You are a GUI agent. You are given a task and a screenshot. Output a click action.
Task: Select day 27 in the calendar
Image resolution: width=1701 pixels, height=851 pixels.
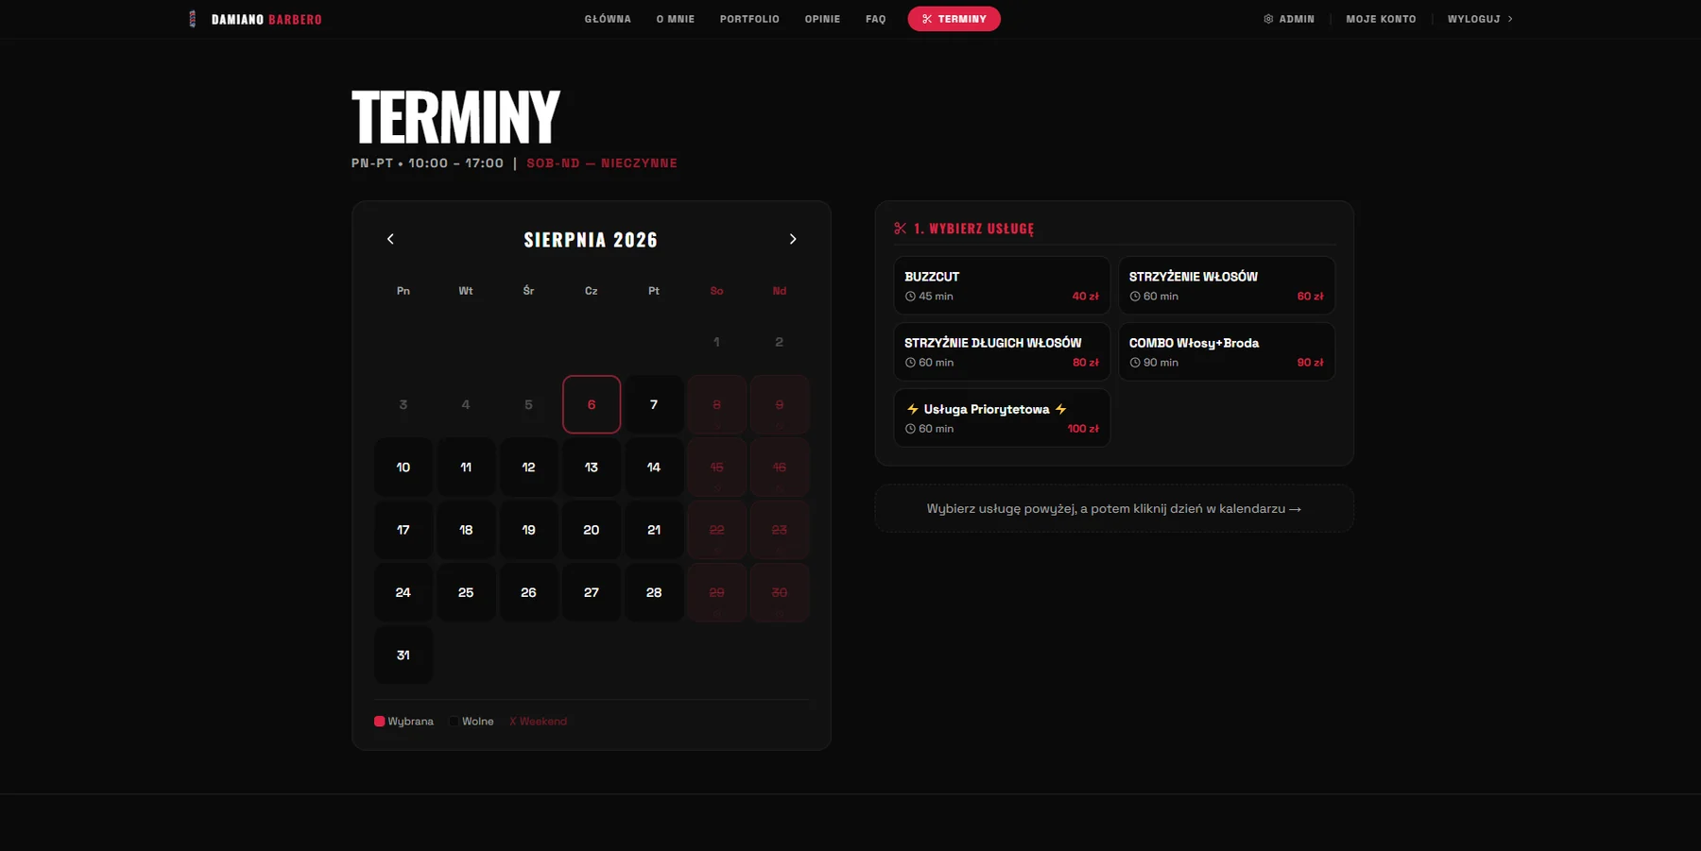(592, 592)
